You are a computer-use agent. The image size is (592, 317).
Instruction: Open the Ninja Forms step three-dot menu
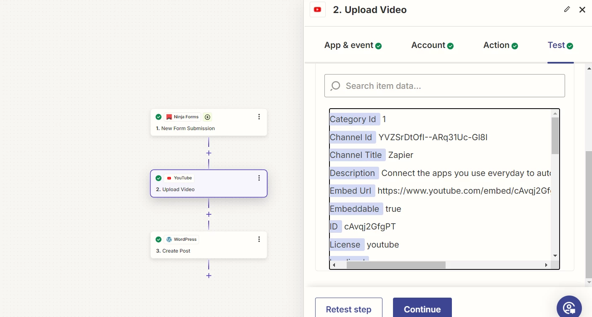259,117
